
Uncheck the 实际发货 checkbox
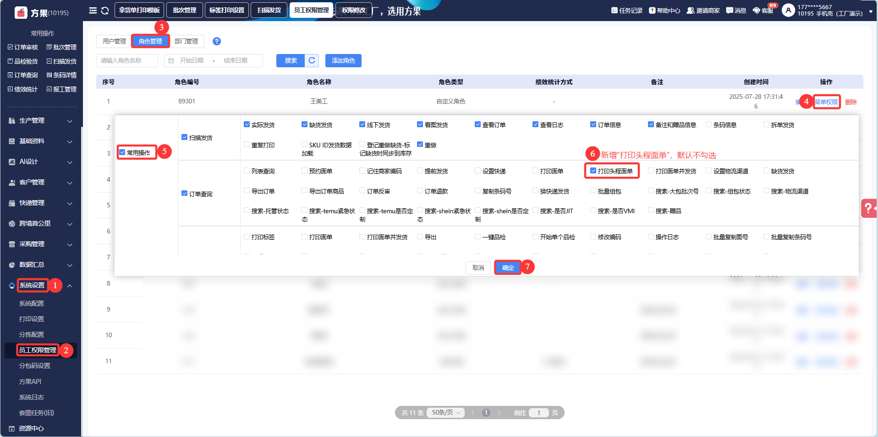pos(247,124)
